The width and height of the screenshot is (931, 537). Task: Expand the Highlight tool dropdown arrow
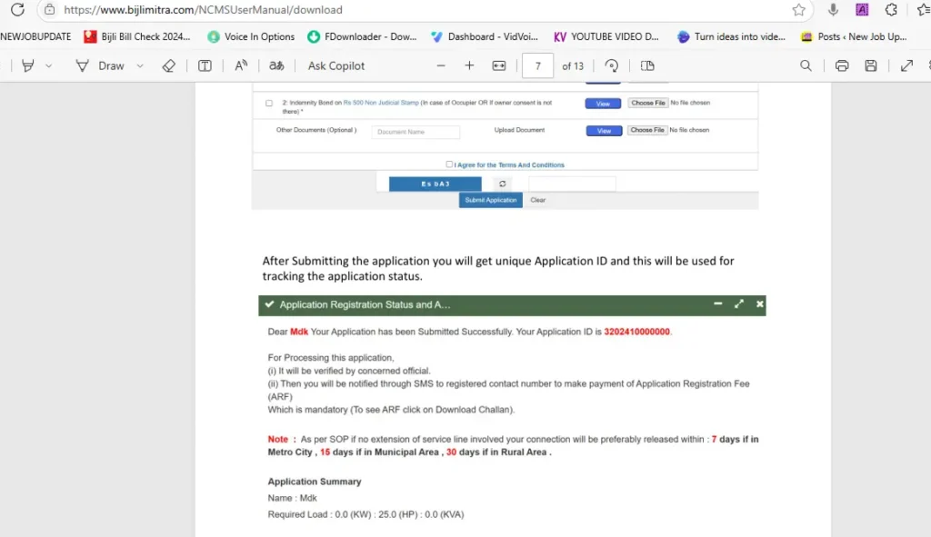pyautogui.click(x=49, y=65)
